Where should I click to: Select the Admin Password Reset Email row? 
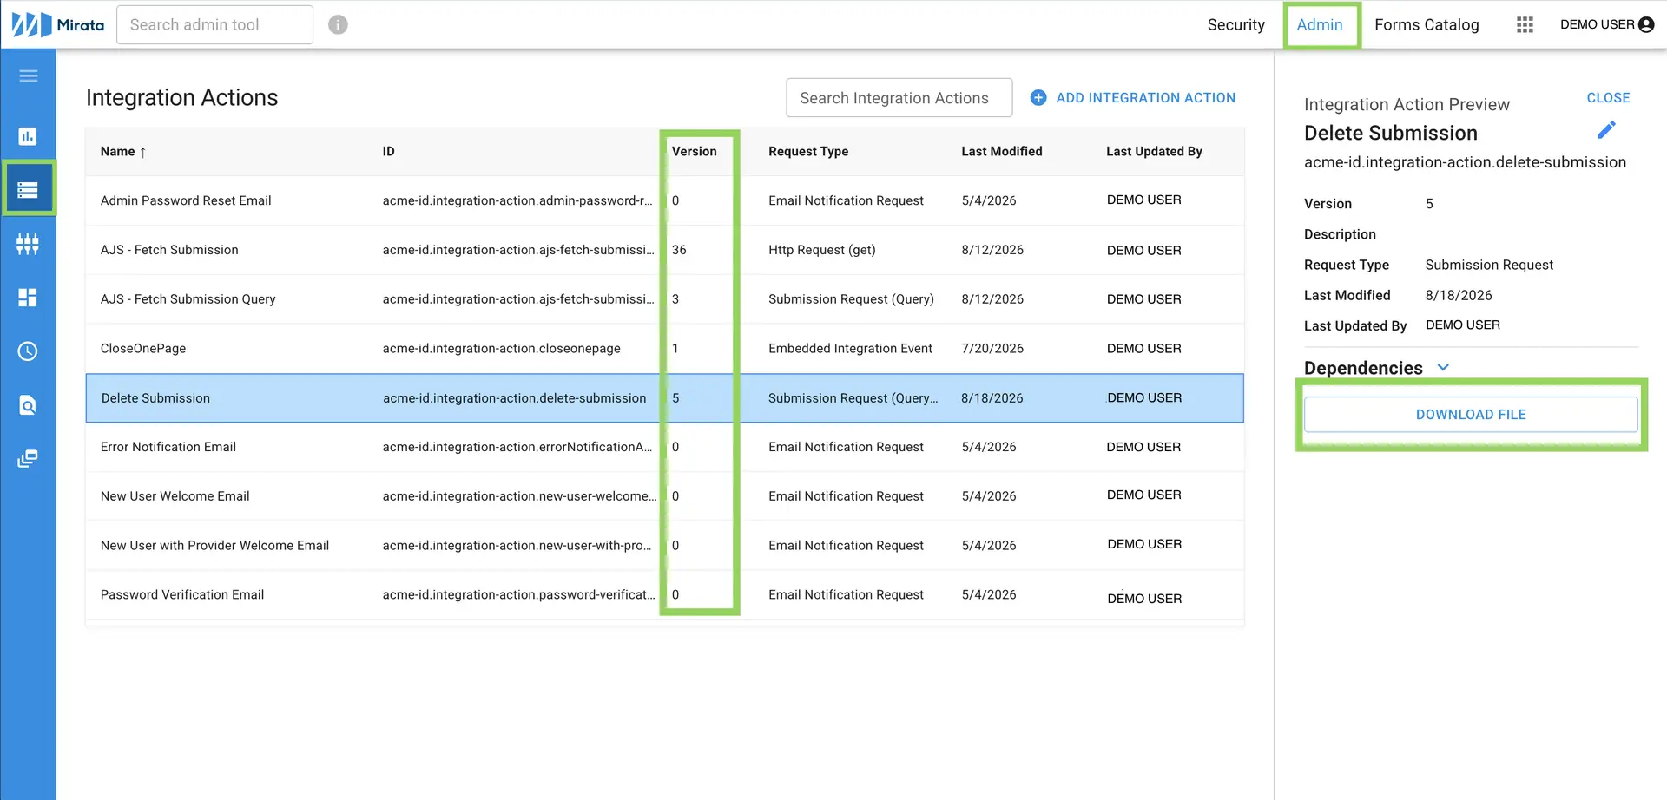click(664, 200)
